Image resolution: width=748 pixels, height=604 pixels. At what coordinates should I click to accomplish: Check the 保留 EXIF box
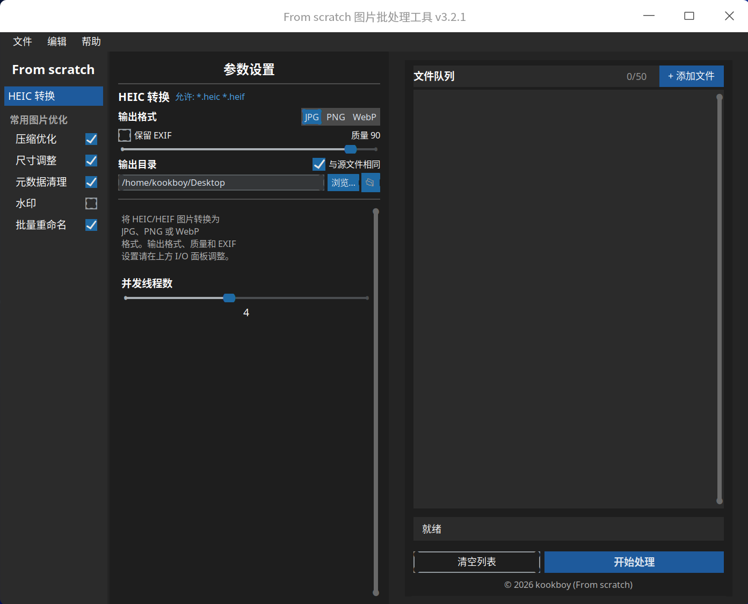coord(125,135)
